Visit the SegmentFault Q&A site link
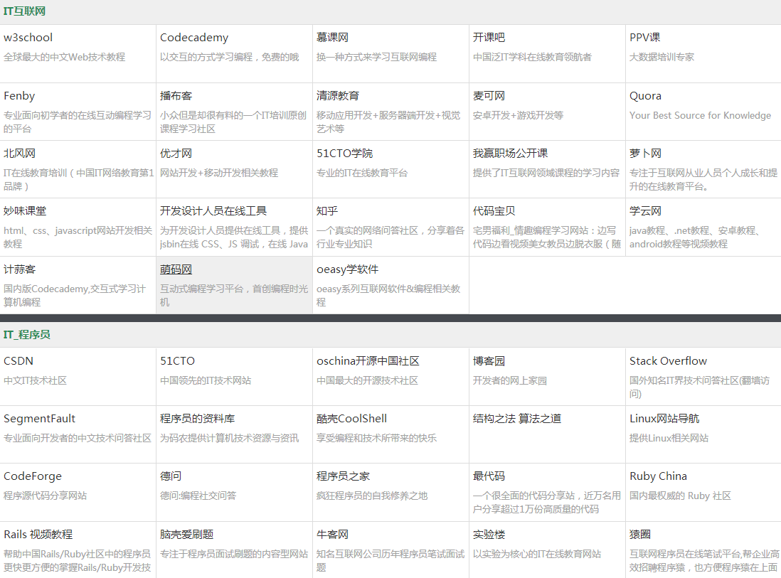The width and height of the screenshot is (781, 578). click(41, 418)
